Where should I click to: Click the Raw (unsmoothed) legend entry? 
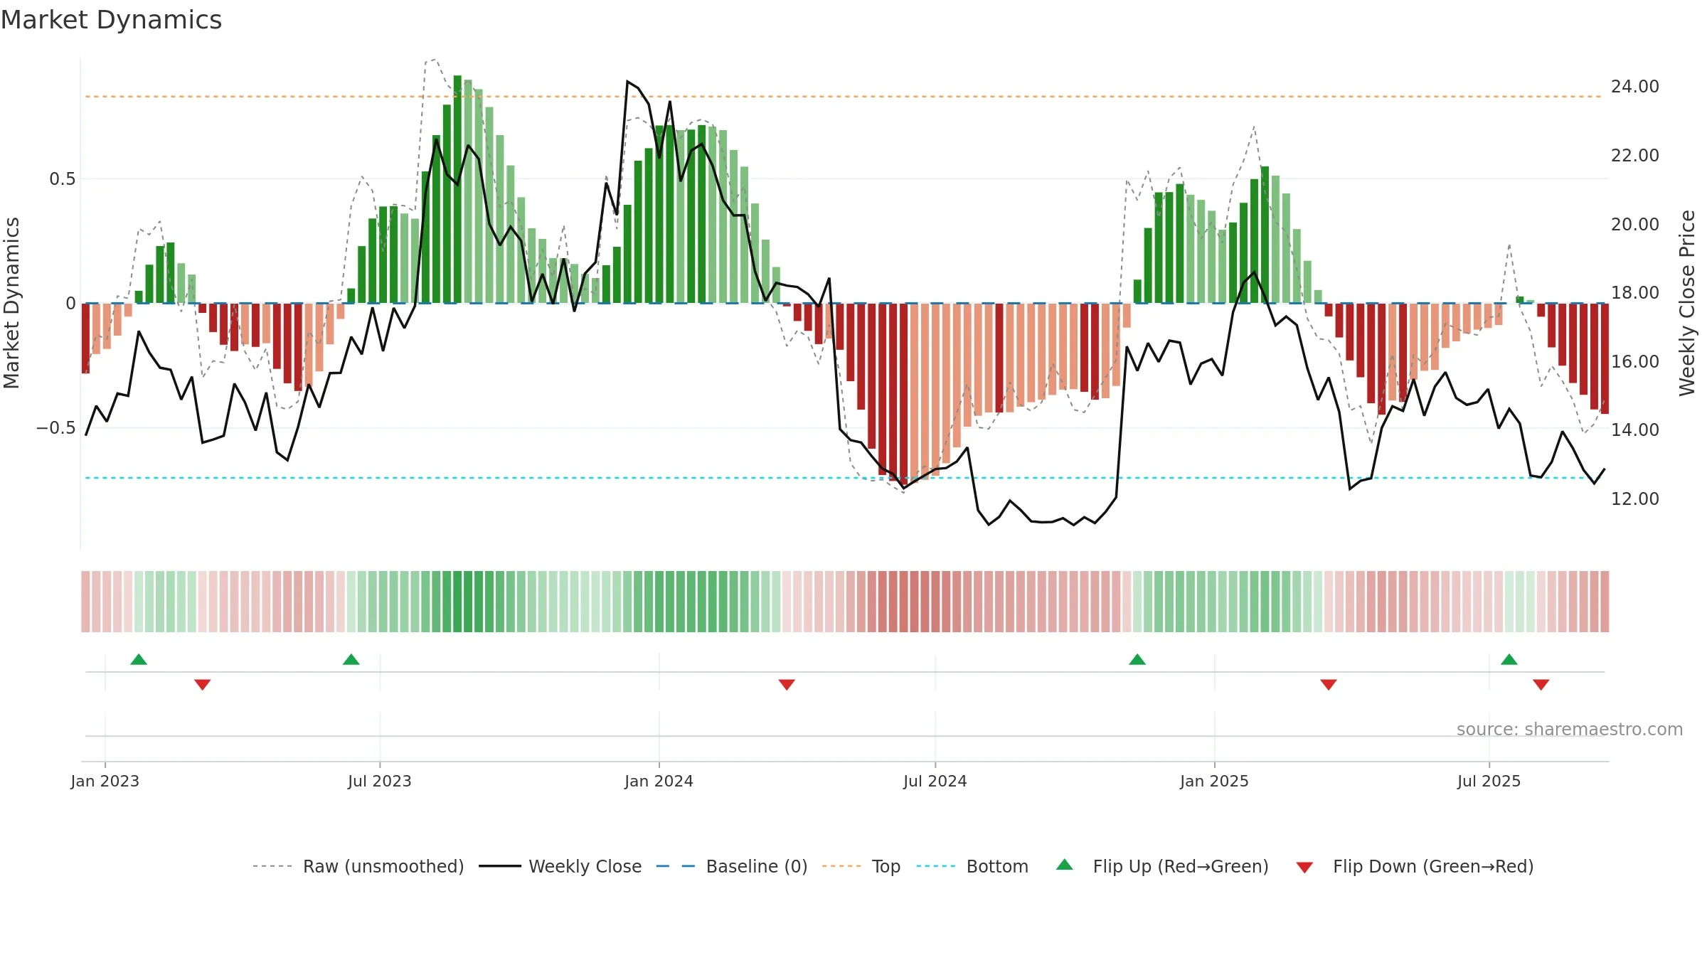(358, 866)
